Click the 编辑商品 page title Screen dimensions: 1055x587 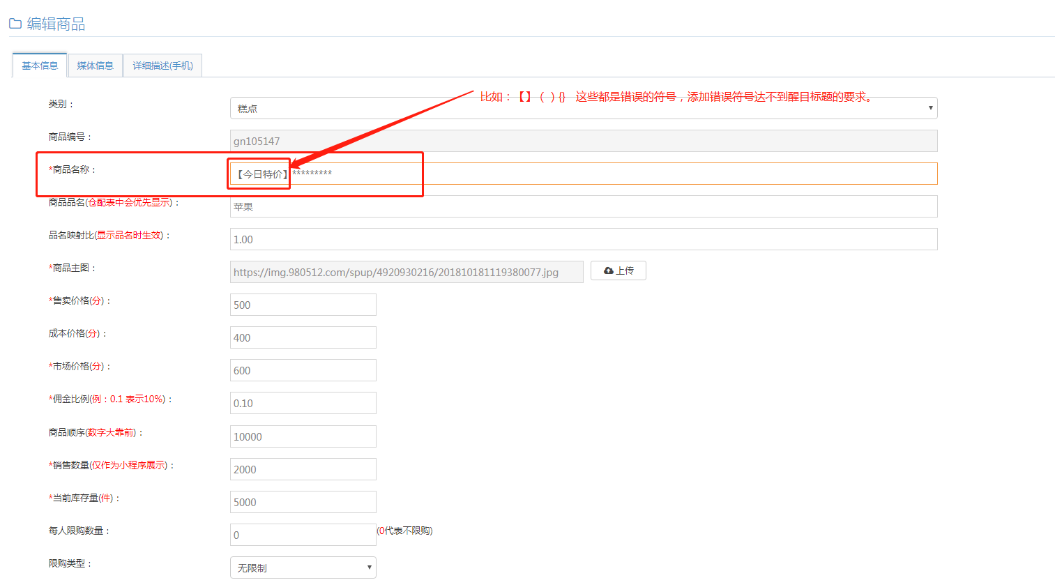56,24
